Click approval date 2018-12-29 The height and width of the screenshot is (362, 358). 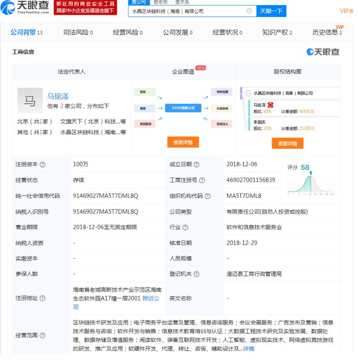(241, 243)
